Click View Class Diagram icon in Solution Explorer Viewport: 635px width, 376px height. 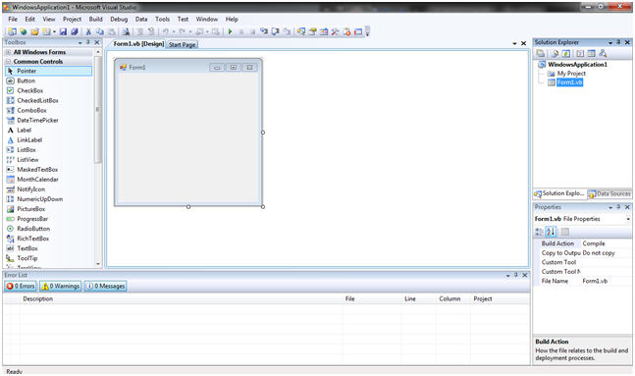[603, 53]
